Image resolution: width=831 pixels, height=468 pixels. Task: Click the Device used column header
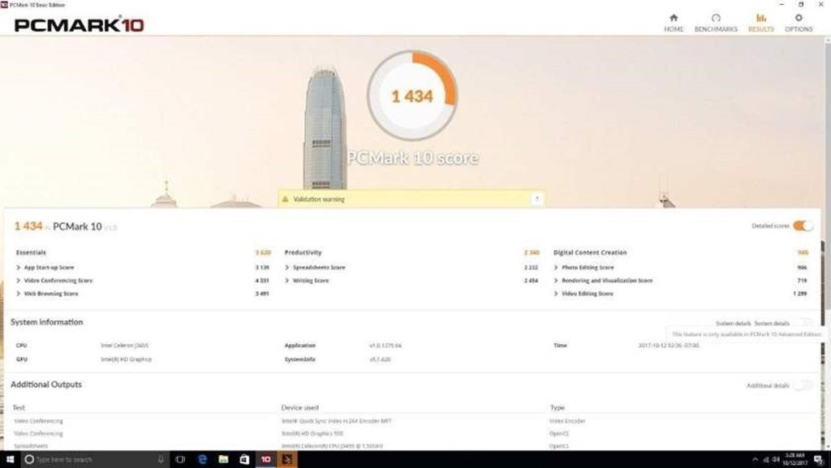tap(300, 408)
